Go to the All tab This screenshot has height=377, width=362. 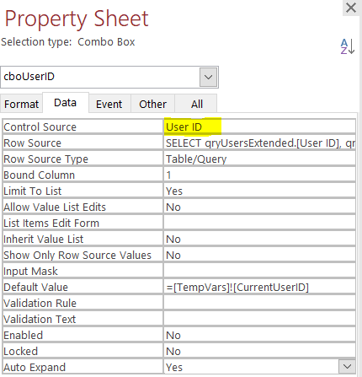pos(197,104)
